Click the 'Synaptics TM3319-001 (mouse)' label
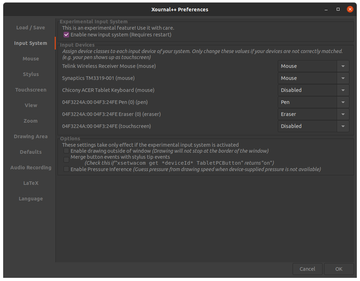The height and width of the screenshot is (281, 360). click(x=98, y=78)
